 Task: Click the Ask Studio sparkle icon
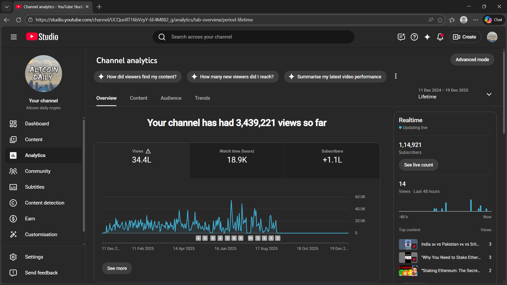tap(427, 37)
